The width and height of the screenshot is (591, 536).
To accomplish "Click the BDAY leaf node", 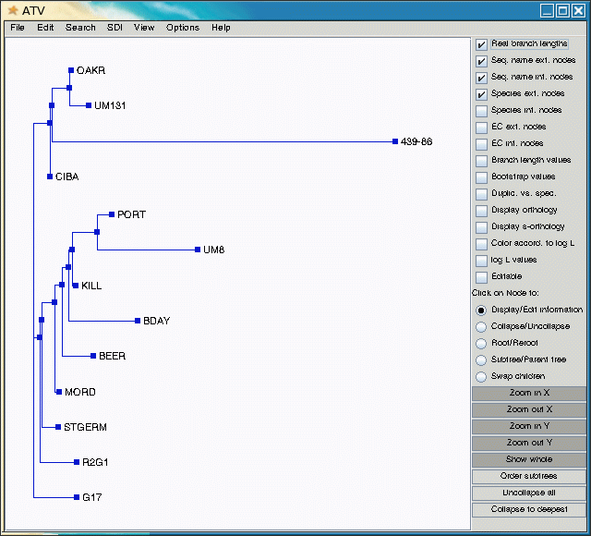I will 137,321.
